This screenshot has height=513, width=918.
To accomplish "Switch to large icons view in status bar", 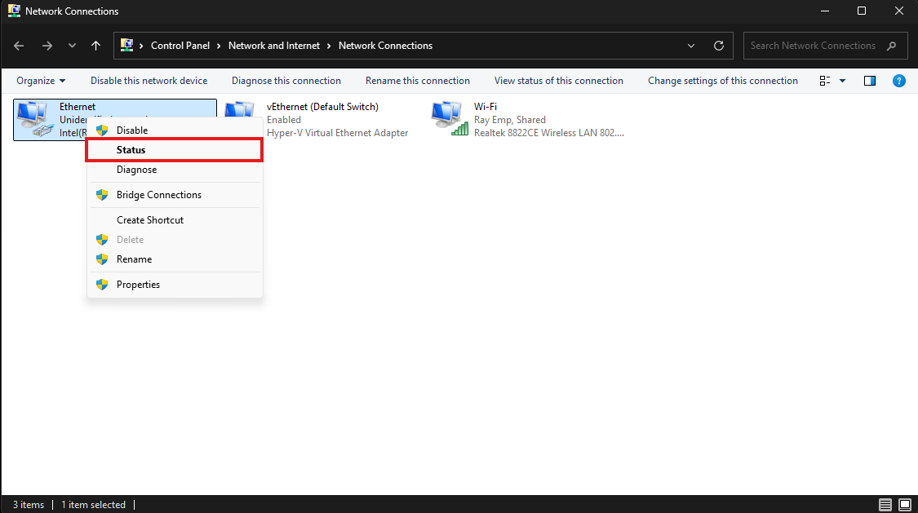I will click(905, 504).
